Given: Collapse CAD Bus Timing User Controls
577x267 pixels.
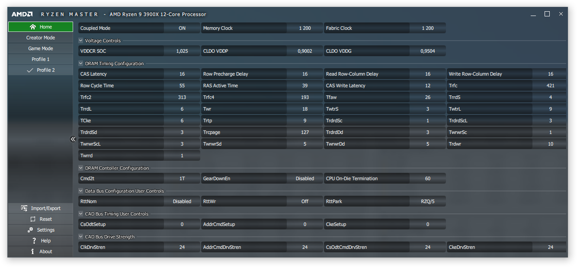Looking at the screenshot, I should click(x=81, y=214).
